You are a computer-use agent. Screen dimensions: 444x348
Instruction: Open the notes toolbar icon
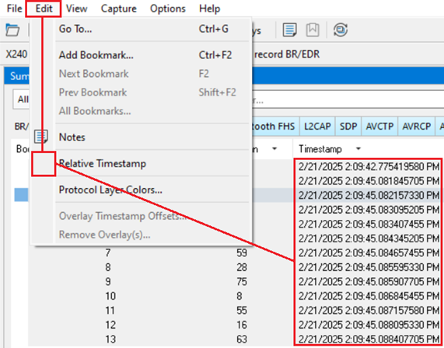click(290, 30)
